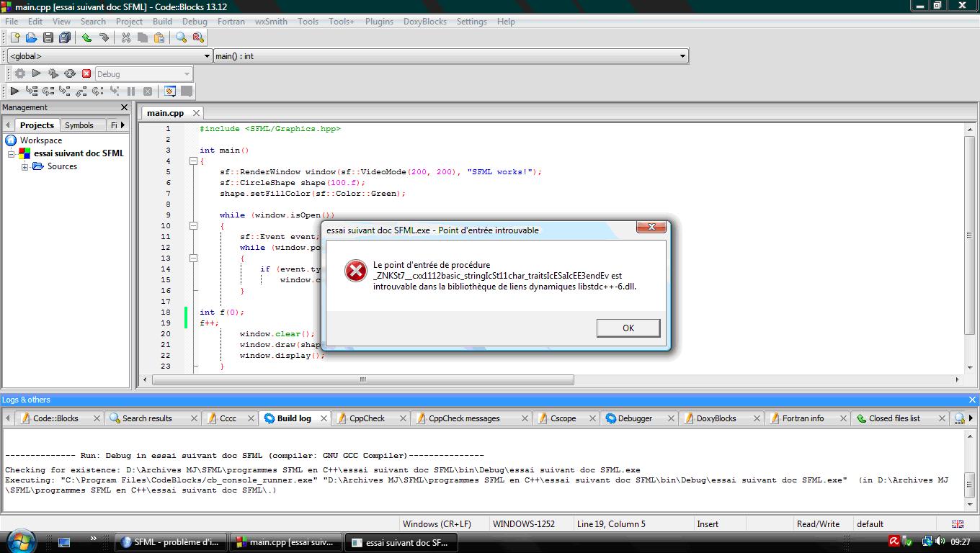Rebuild the project with the circular arrows icon
The image size is (980, 553).
coord(70,73)
